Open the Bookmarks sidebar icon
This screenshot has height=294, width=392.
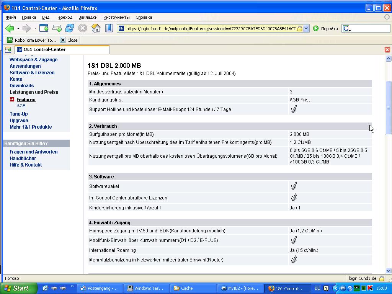pyautogui.click(x=109, y=28)
